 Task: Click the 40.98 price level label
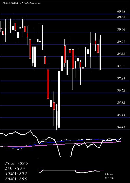coord(121,12)
